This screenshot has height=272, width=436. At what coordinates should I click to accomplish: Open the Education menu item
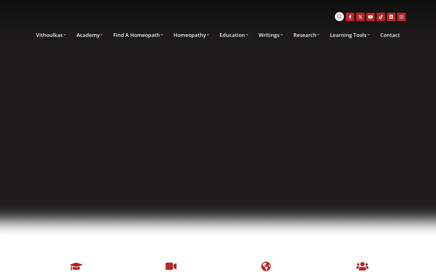(232, 35)
